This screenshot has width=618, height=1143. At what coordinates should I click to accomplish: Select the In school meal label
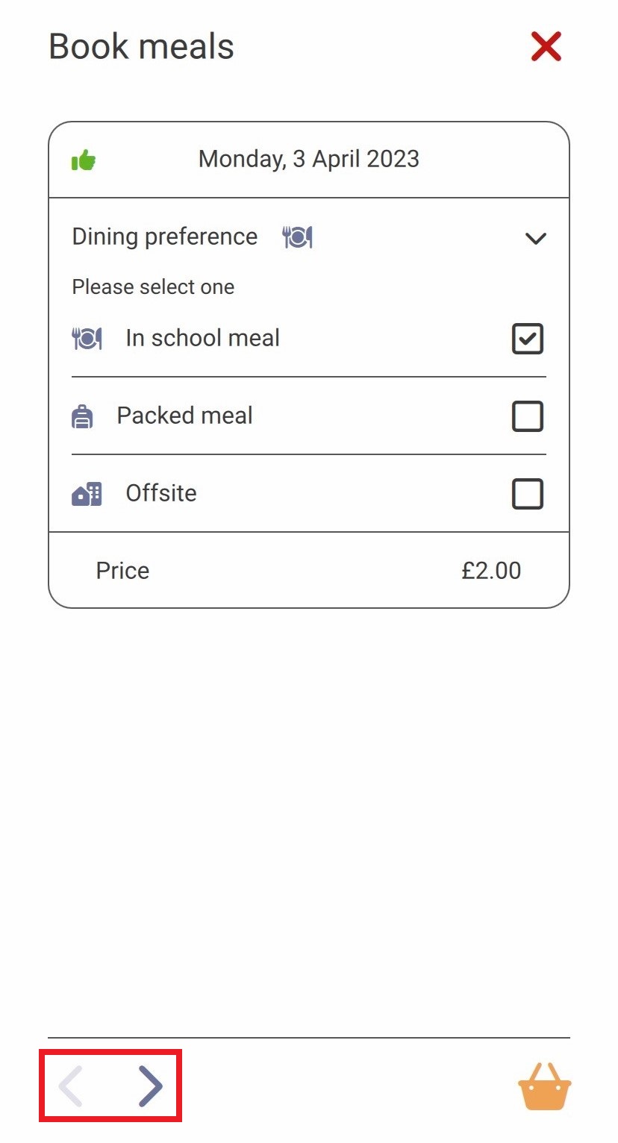pyautogui.click(x=203, y=338)
